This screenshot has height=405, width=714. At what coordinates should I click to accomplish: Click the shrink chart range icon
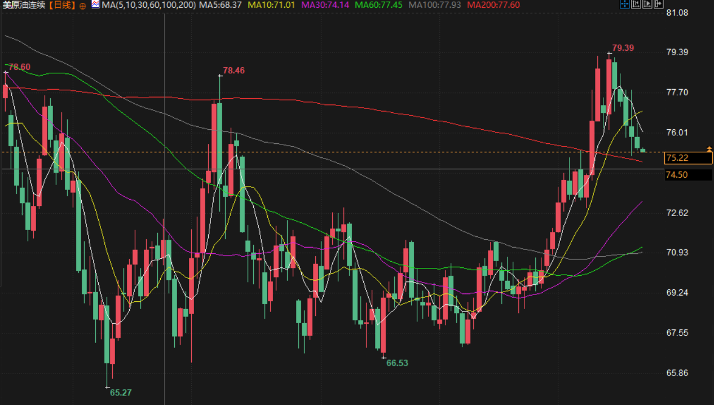pyautogui.click(x=636, y=4)
